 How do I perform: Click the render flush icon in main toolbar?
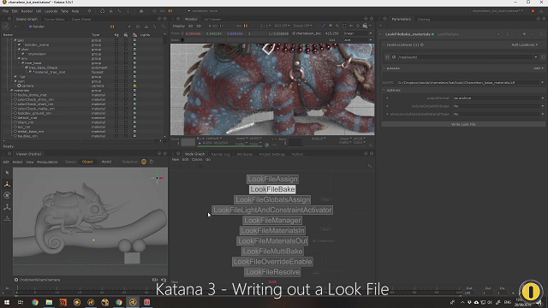point(102,11)
